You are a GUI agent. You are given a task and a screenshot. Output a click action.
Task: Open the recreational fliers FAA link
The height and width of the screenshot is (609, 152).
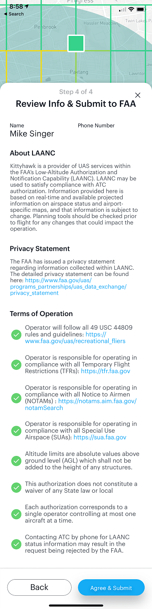(x=75, y=338)
